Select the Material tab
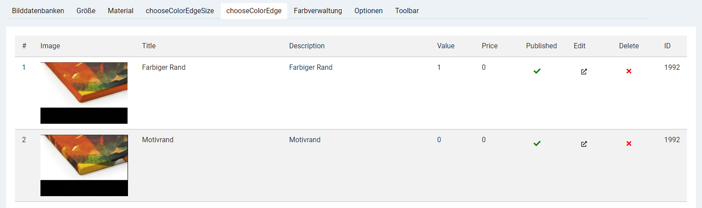 pos(121,11)
